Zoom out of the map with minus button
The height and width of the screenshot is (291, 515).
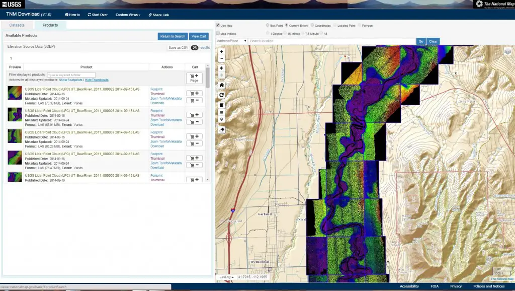[x=221, y=58]
